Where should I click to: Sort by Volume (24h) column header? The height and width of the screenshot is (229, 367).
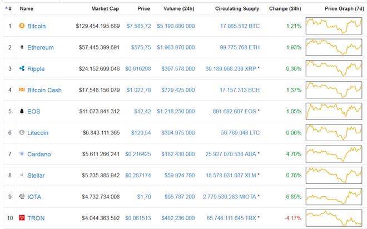(x=179, y=9)
